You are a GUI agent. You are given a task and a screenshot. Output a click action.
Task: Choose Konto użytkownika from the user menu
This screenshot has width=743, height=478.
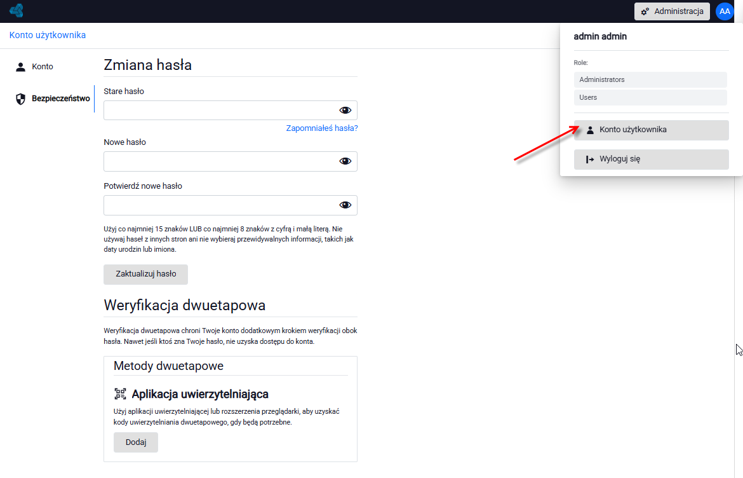[x=651, y=130]
